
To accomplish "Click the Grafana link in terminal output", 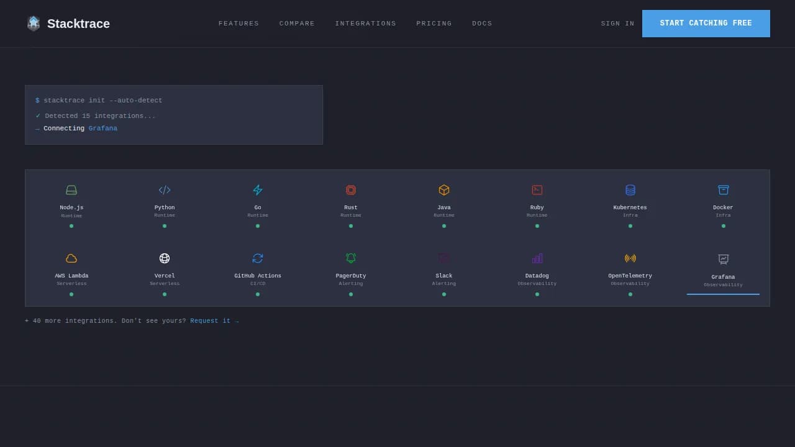I will pyautogui.click(x=103, y=129).
